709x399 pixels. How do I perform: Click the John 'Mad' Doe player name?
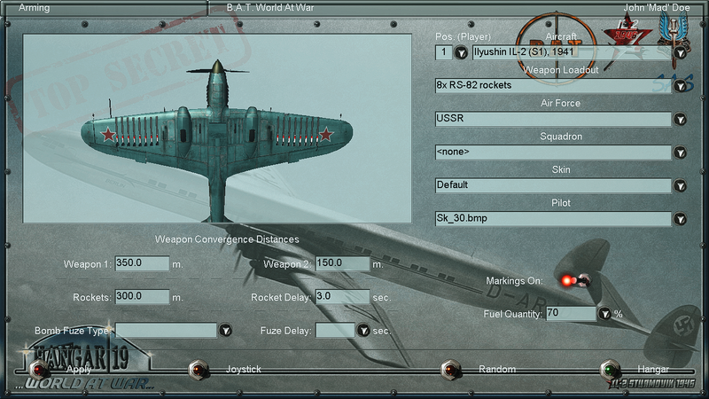pyautogui.click(x=656, y=7)
